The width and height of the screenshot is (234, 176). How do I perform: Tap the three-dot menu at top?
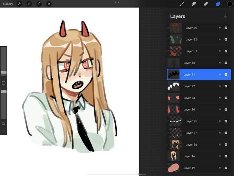tap(117, 2)
